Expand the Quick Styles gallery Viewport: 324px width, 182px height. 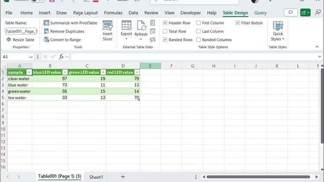pyautogui.click(x=278, y=31)
